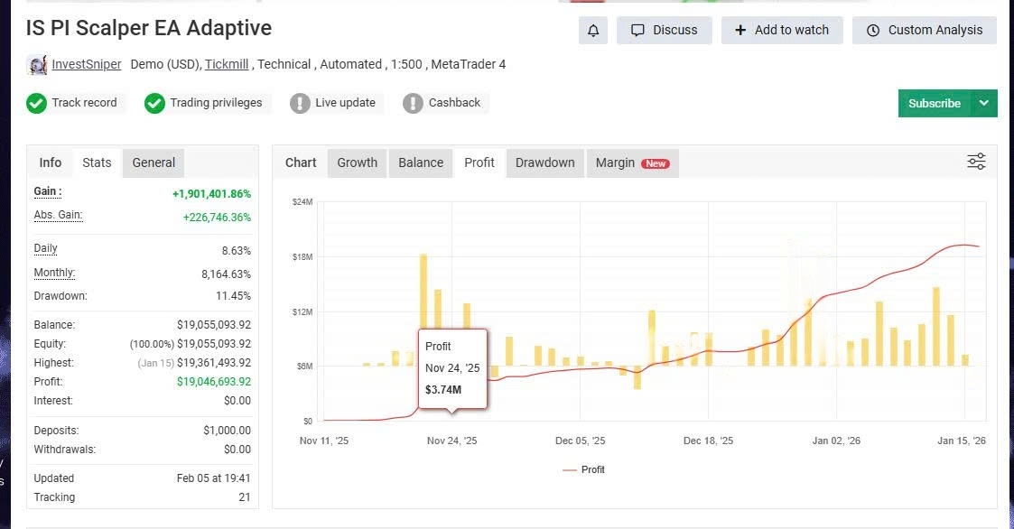1014x529 pixels.
Task: Click the Custom Analysis clock icon
Action: (873, 30)
